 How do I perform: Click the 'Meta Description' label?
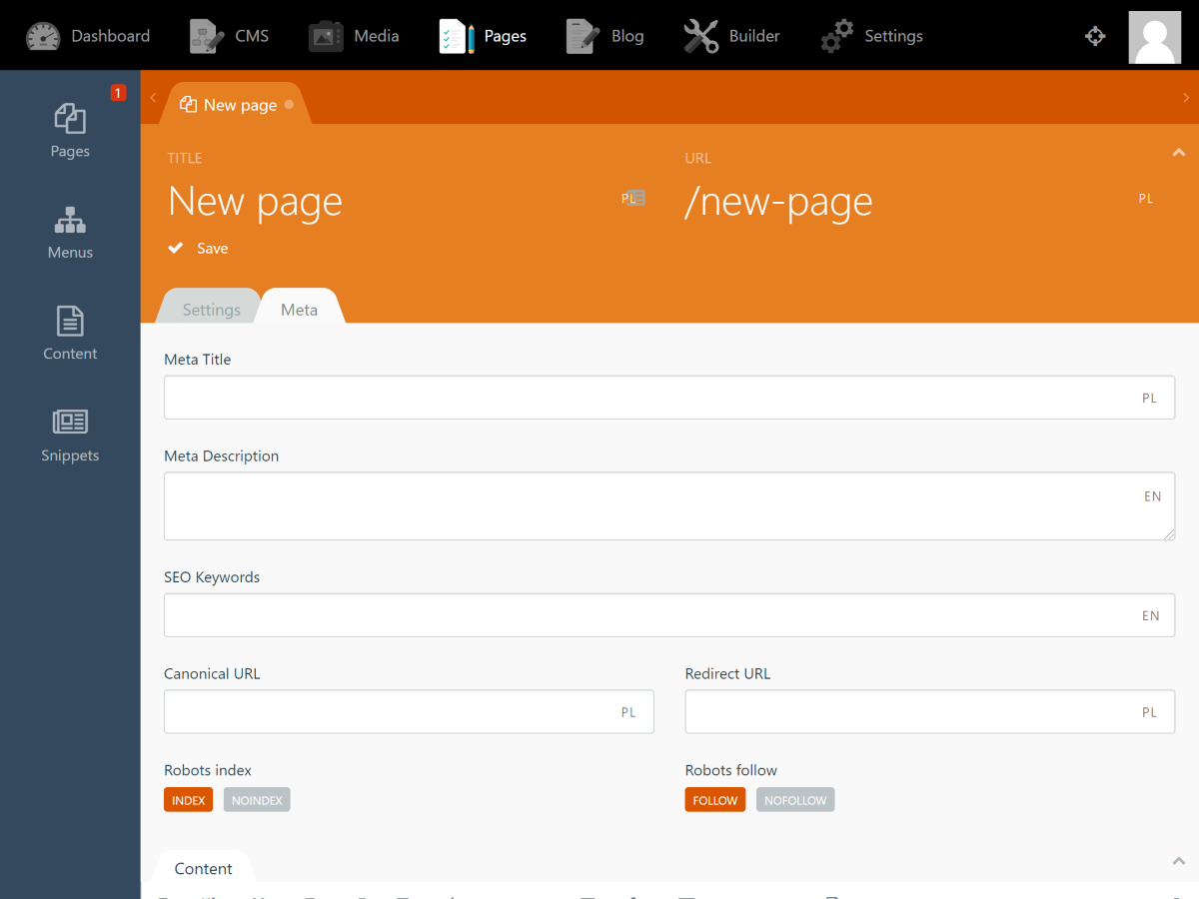(x=222, y=455)
